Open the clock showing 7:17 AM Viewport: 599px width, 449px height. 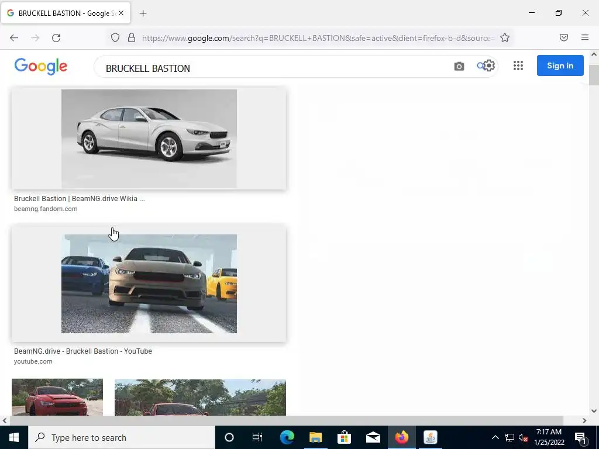pos(549,437)
